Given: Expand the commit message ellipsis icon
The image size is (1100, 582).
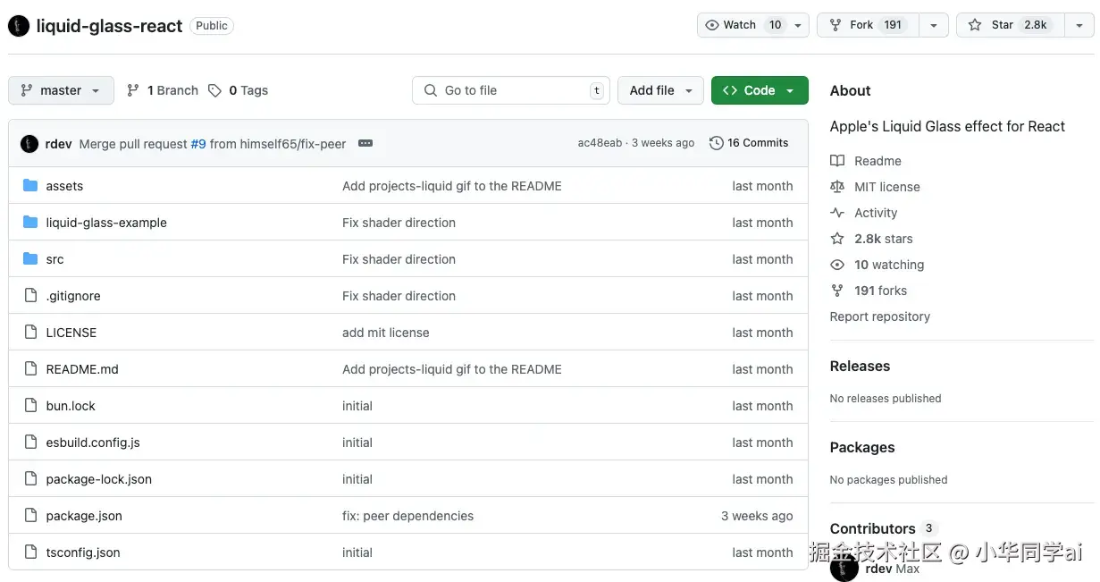Looking at the screenshot, I should point(365,143).
